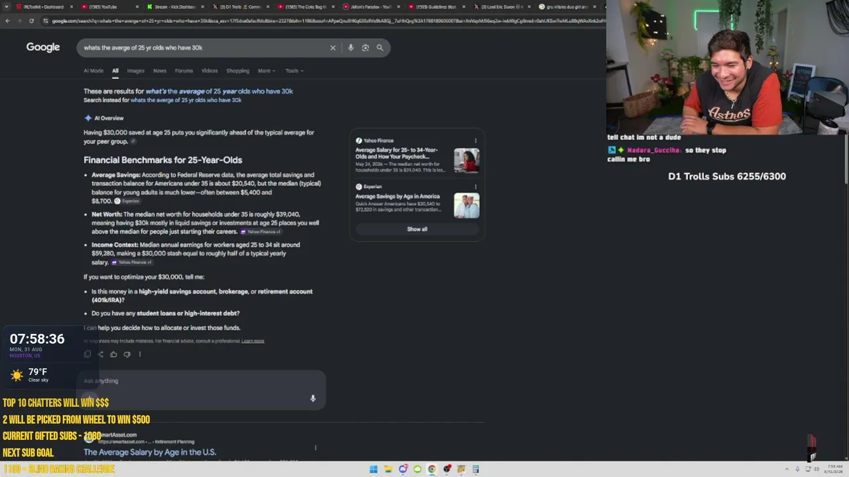Click into the Google search input field
849x477 pixels.
pyautogui.click(x=202, y=48)
